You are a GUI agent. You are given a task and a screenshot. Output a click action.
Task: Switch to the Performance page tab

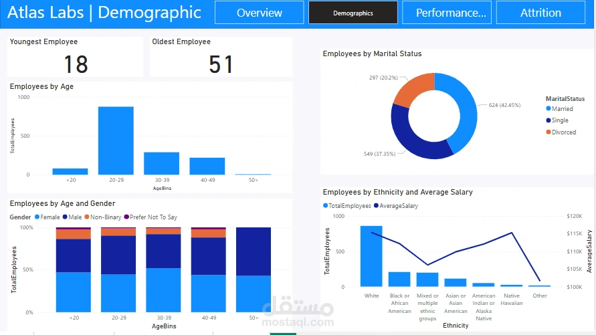coord(447,13)
